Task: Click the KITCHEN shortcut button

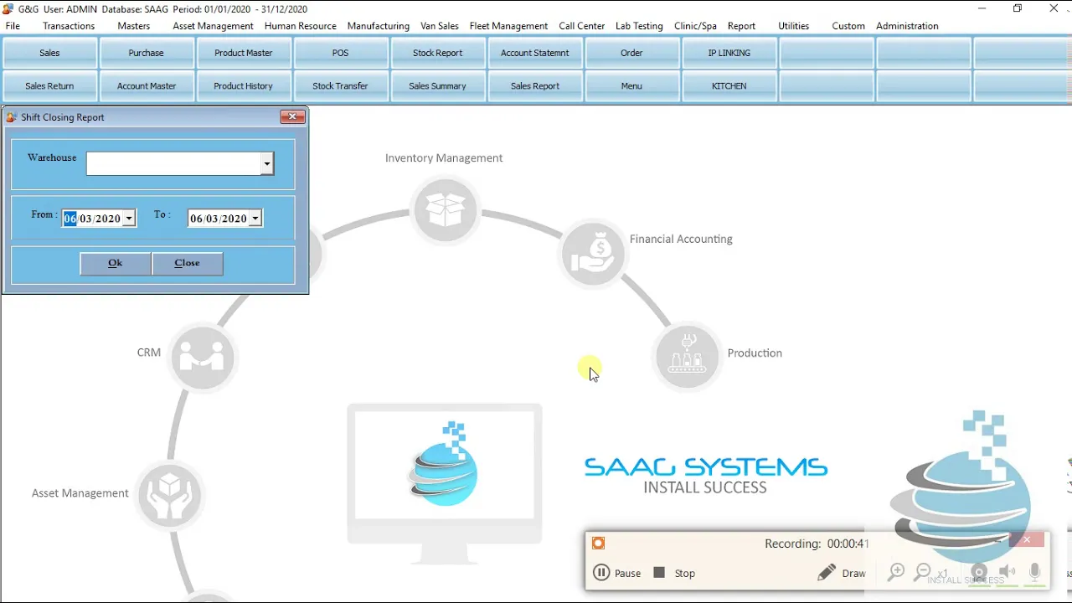Action: pyautogui.click(x=729, y=86)
